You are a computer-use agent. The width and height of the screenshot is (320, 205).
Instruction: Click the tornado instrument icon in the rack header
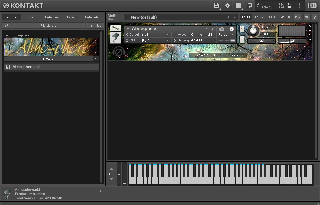[116, 38]
